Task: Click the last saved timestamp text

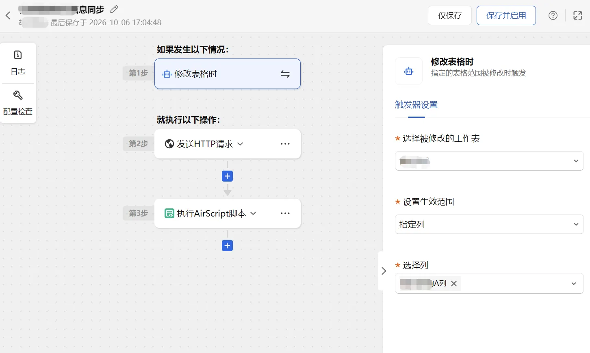Action: click(x=106, y=23)
